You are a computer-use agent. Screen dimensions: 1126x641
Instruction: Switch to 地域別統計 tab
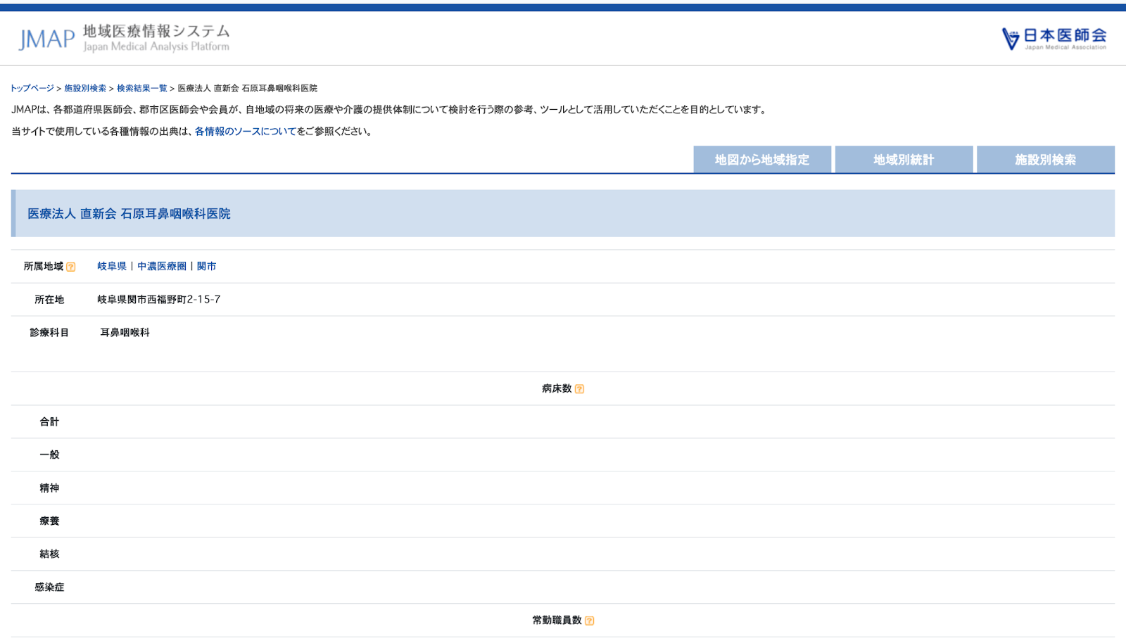pos(904,160)
